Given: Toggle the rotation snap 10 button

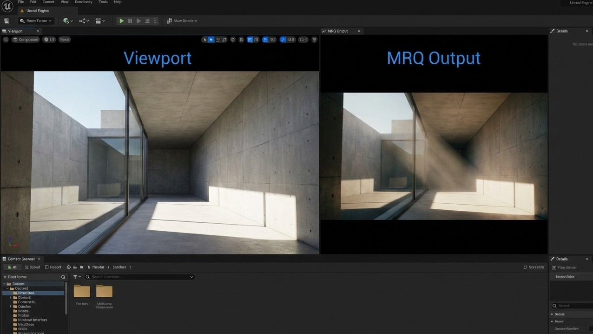Looking at the screenshot, I should click(x=269, y=40).
